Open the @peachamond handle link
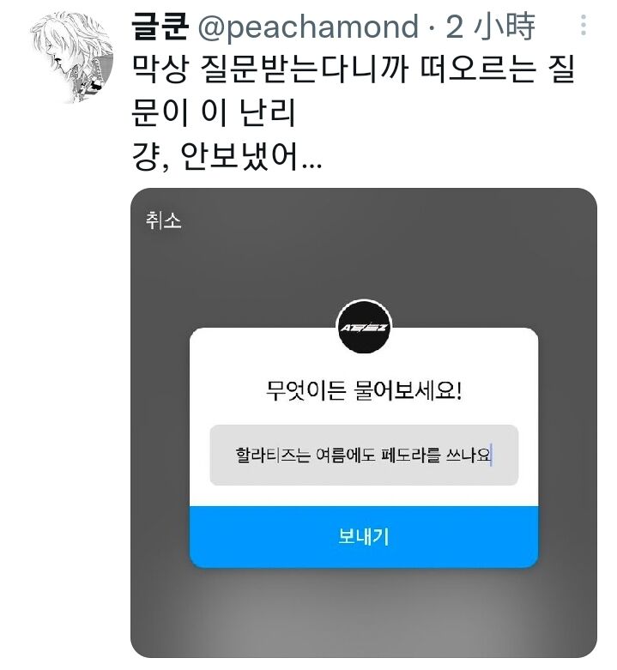The height and width of the screenshot is (670, 617). pyautogui.click(x=308, y=27)
